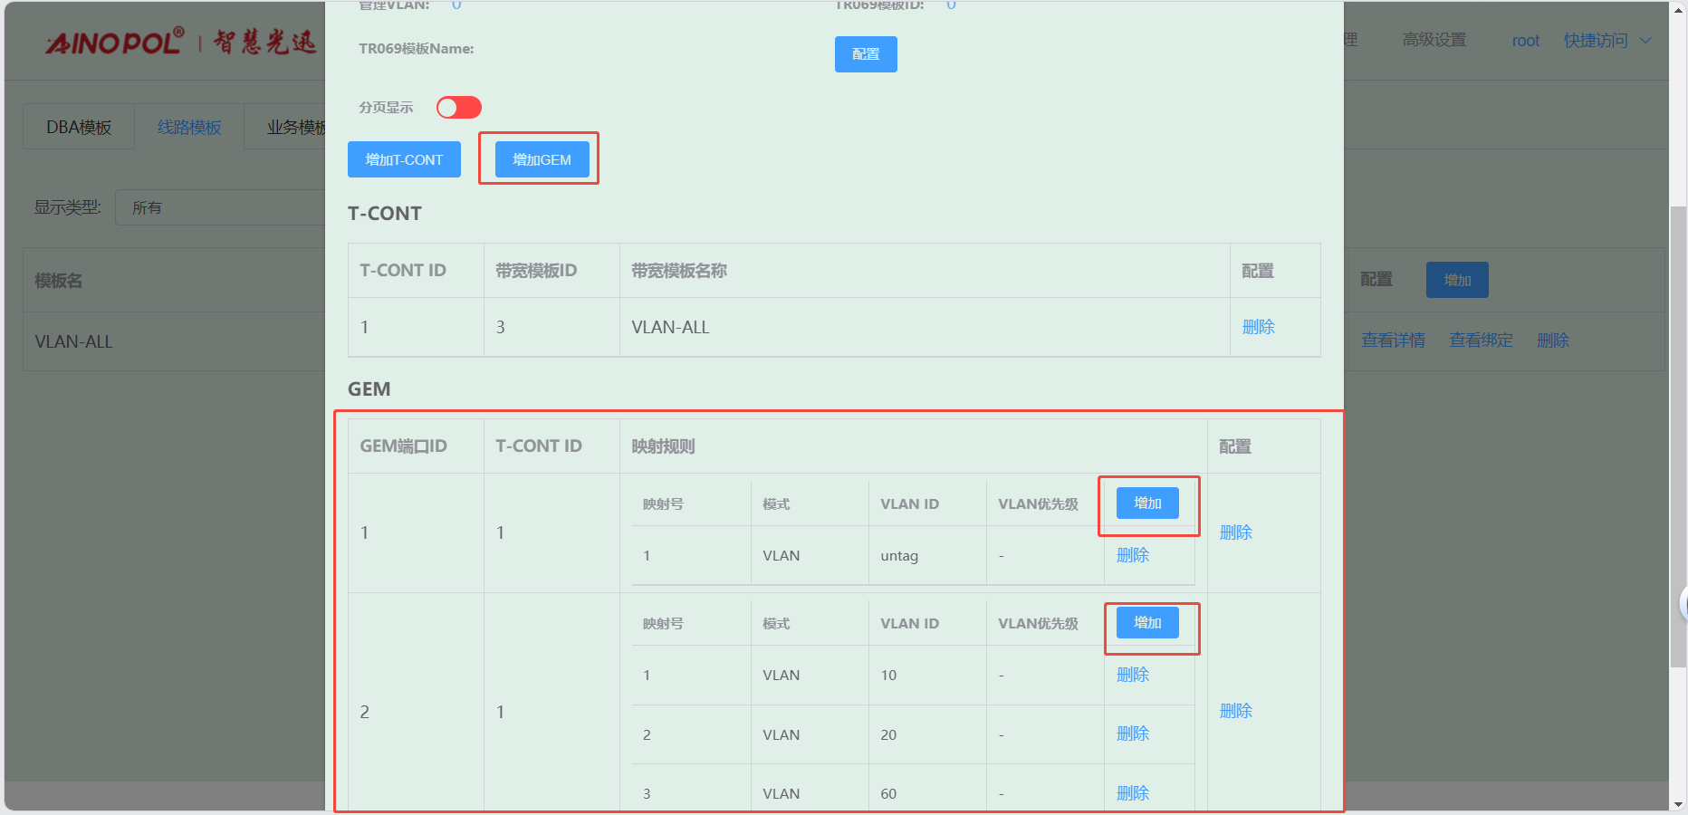Expand the 快捷访问 dropdown menu

(x=1606, y=41)
